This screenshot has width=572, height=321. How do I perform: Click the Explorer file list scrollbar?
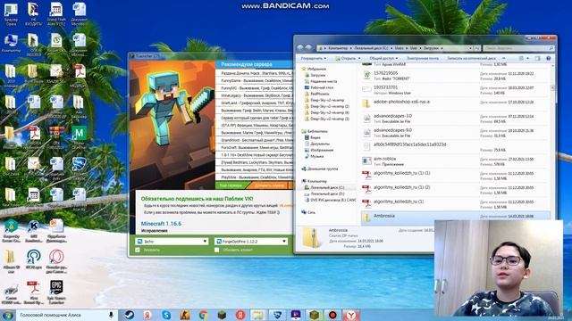click(553, 88)
